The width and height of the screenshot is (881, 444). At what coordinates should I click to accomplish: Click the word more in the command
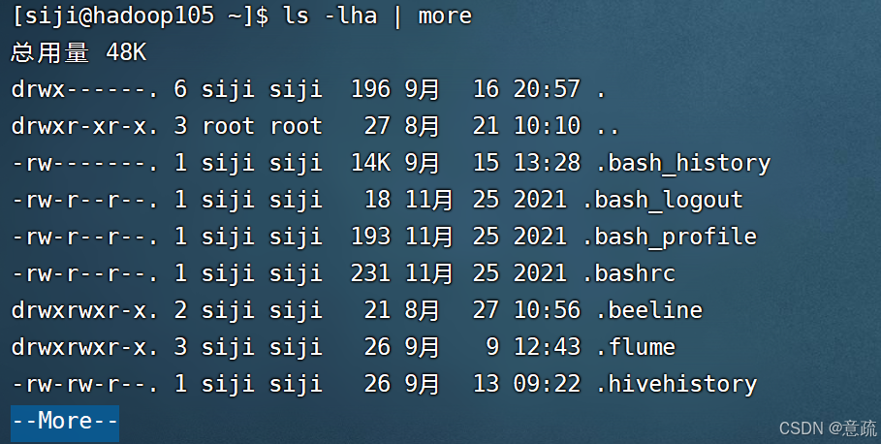tap(445, 16)
